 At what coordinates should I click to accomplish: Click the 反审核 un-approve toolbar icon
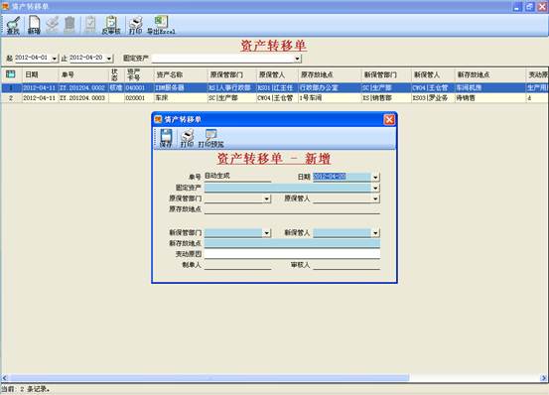111,26
